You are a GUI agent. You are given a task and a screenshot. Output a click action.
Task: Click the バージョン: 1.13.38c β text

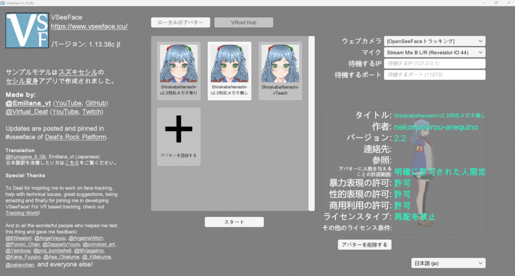click(x=85, y=44)
